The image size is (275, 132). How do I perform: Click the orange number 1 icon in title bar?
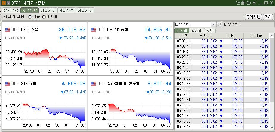click(3, 3)
